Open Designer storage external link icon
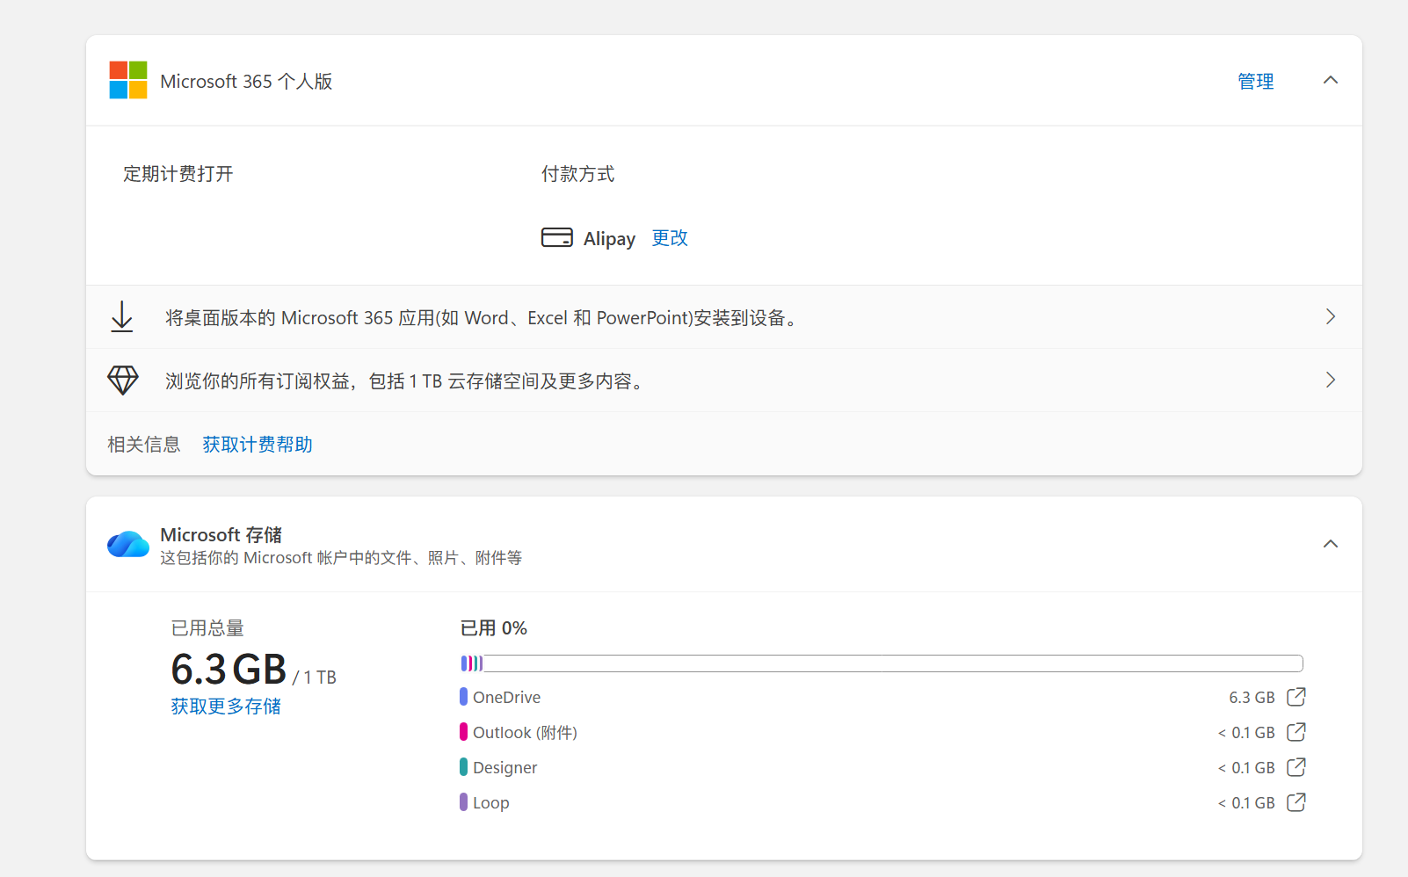The height and width of the screenshot is (877, 1408). 1296,767
